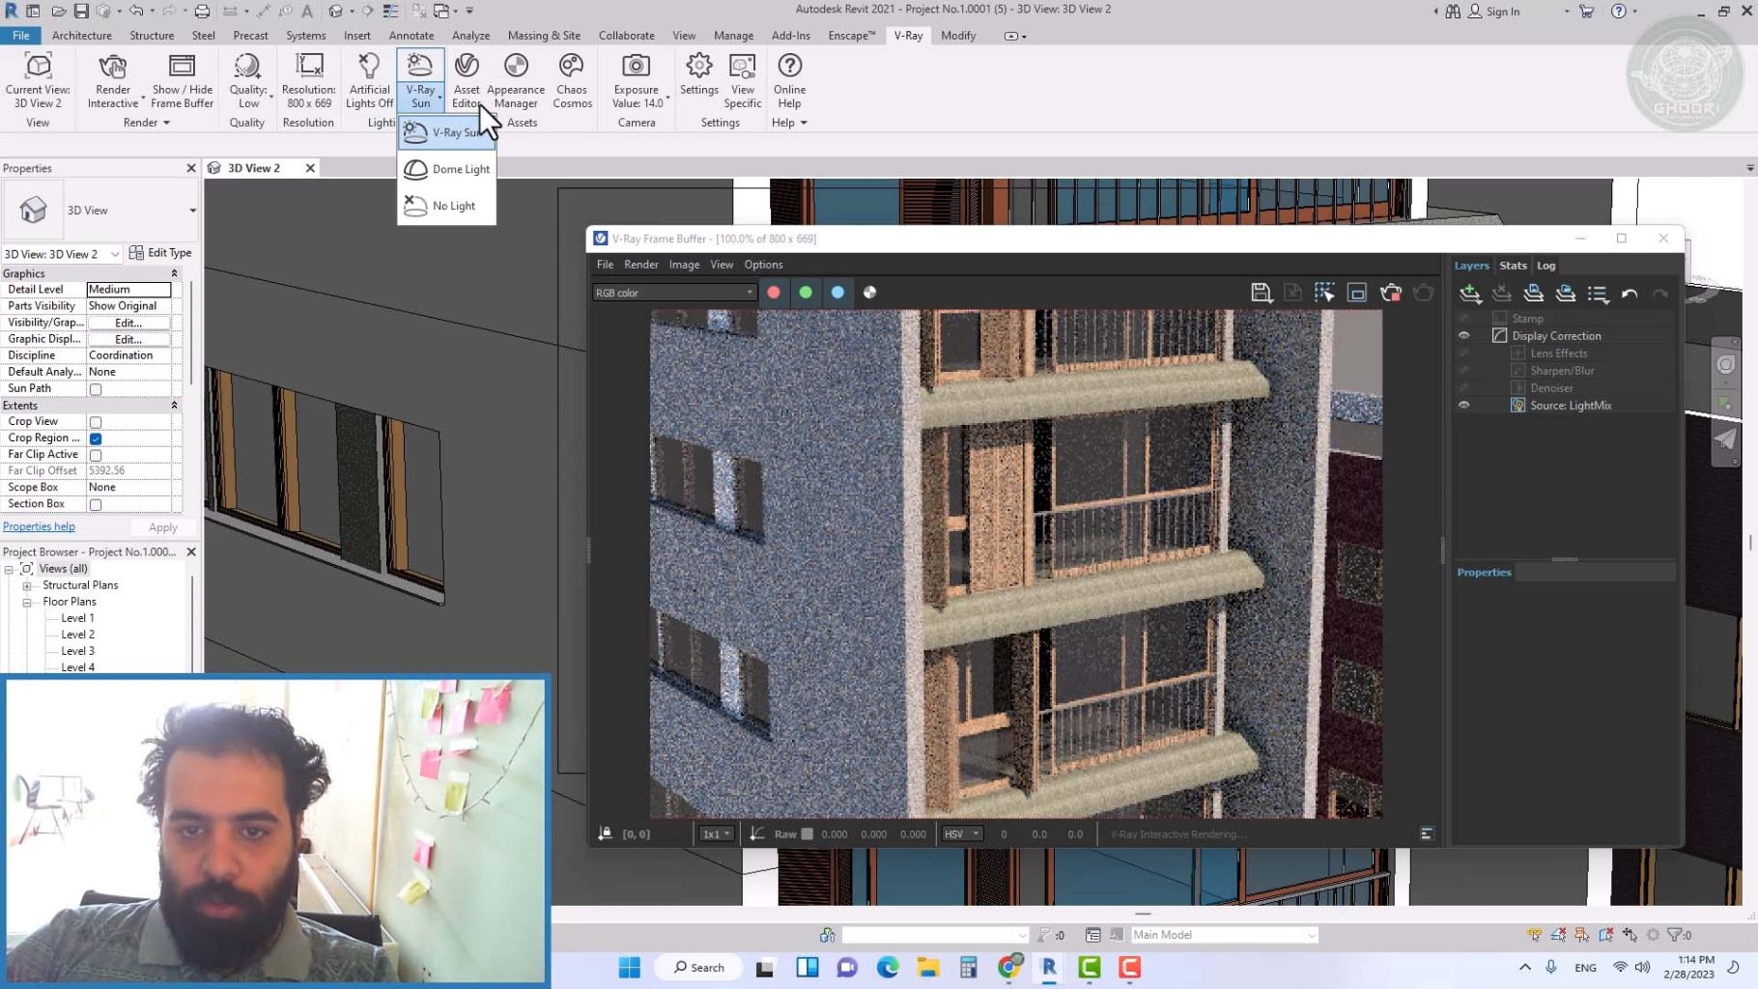Open the Render menu in Frame Buffer
Viewport: 1758px width, 989px height.
tap(640, 265)
